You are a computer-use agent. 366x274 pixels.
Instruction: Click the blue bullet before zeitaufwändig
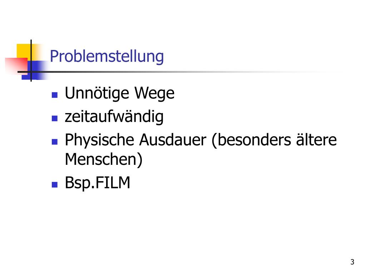(x=55, y=118)
